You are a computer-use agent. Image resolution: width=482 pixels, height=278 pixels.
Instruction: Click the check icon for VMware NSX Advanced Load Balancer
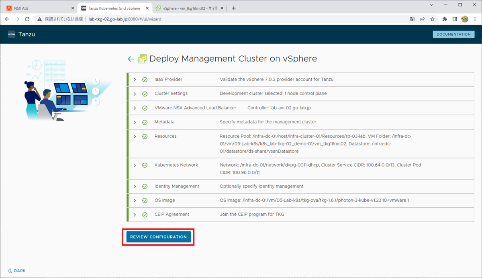point(145,108)
